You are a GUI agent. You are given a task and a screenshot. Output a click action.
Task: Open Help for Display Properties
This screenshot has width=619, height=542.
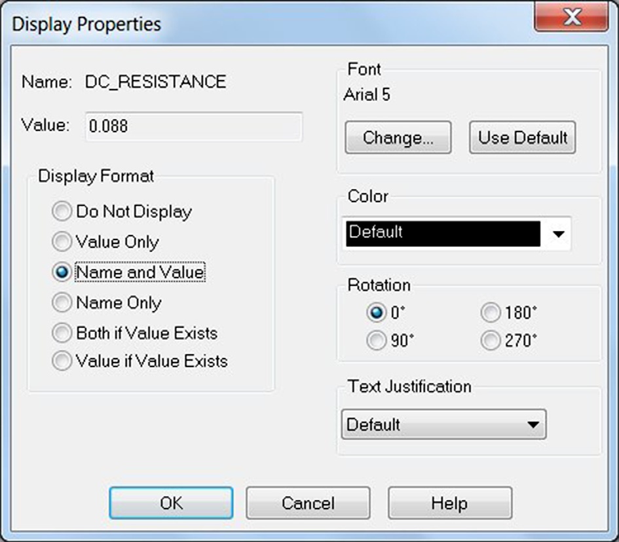pyautogui.click(x=449, y=503)
